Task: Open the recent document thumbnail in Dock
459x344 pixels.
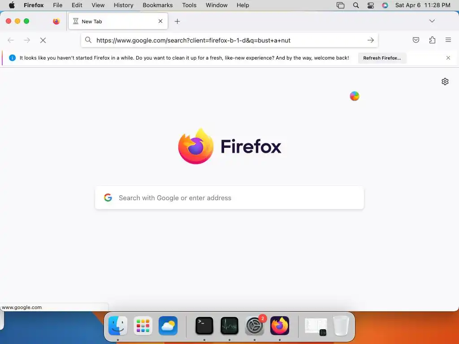Action: coord(316,326)
